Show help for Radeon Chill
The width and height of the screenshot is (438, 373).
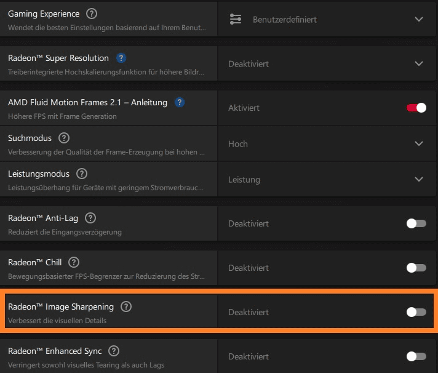pos(74,262)
